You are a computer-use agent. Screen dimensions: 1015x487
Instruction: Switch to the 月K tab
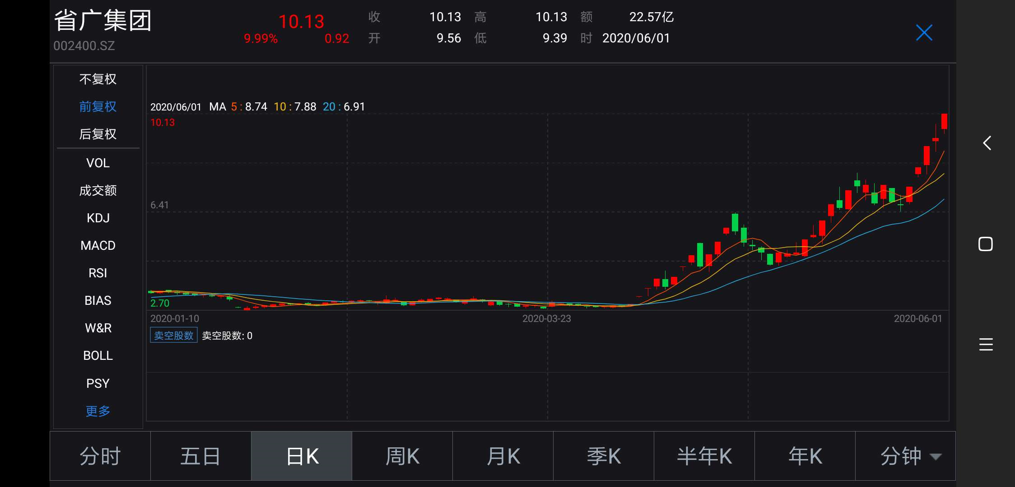(503, 456)
